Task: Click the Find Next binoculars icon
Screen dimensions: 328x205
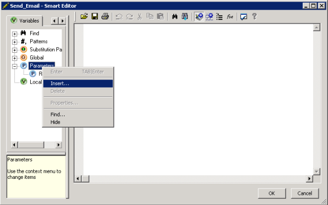Action: pos(184,16)
